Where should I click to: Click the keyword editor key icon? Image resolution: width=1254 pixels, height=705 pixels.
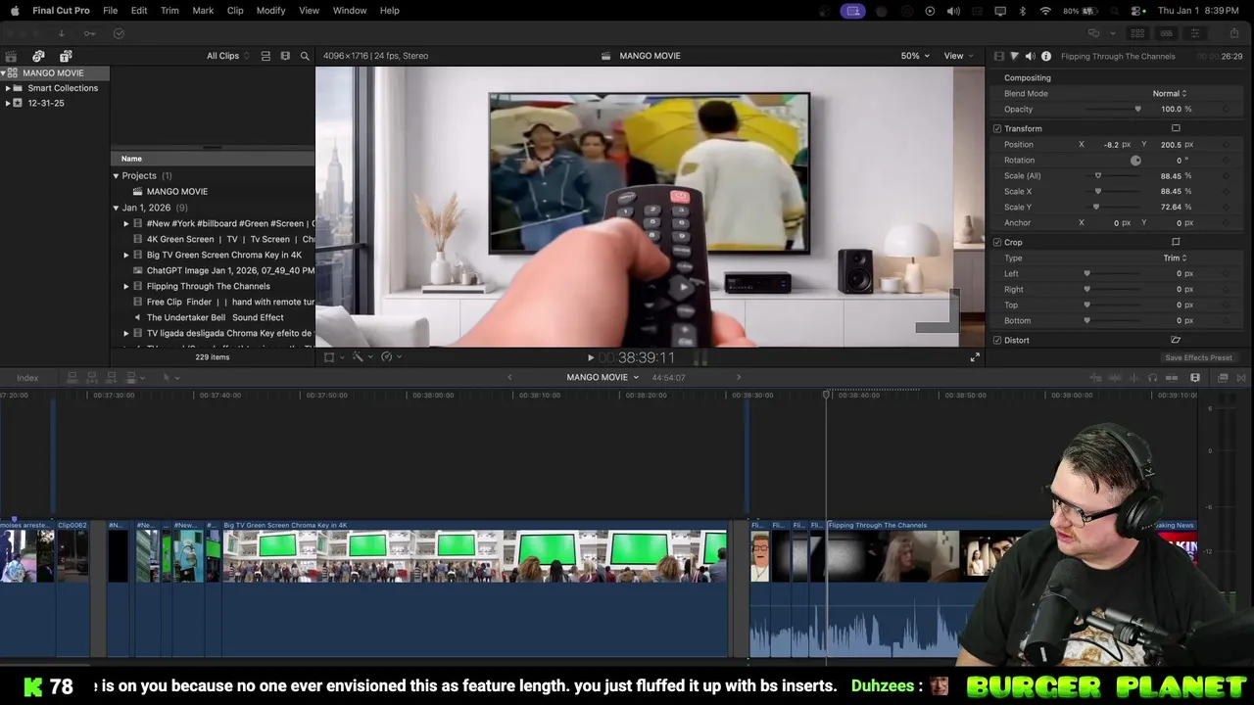tap(89, 33)
